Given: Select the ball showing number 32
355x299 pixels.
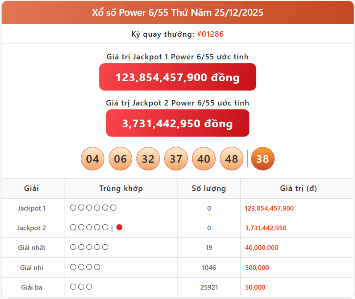Looking at the screenshot, I should (x=148, y=159).
